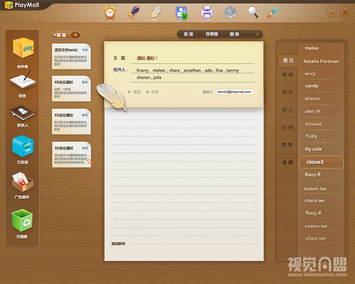Select contact lily cole
355x284 pixels.
(313, 149)
